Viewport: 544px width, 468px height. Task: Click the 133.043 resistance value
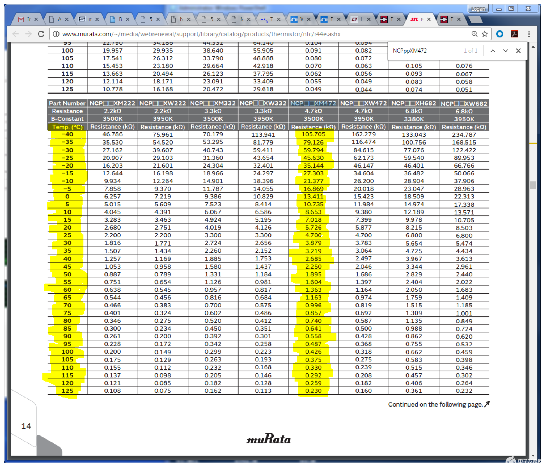[414, 135]
